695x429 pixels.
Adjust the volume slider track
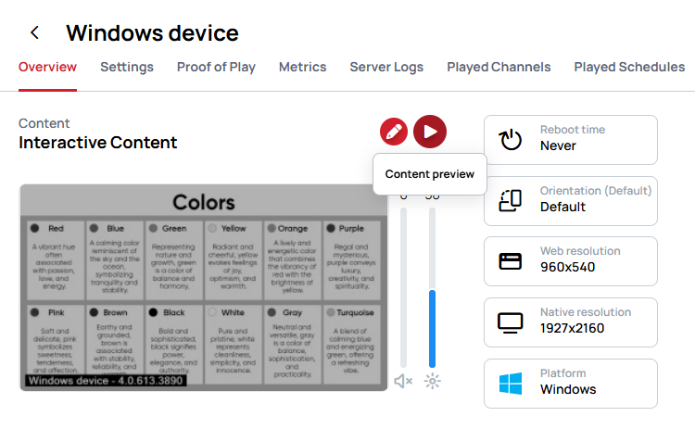tap(403, 287)
